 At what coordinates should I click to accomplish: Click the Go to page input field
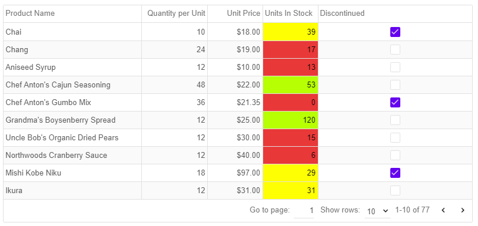304,211
